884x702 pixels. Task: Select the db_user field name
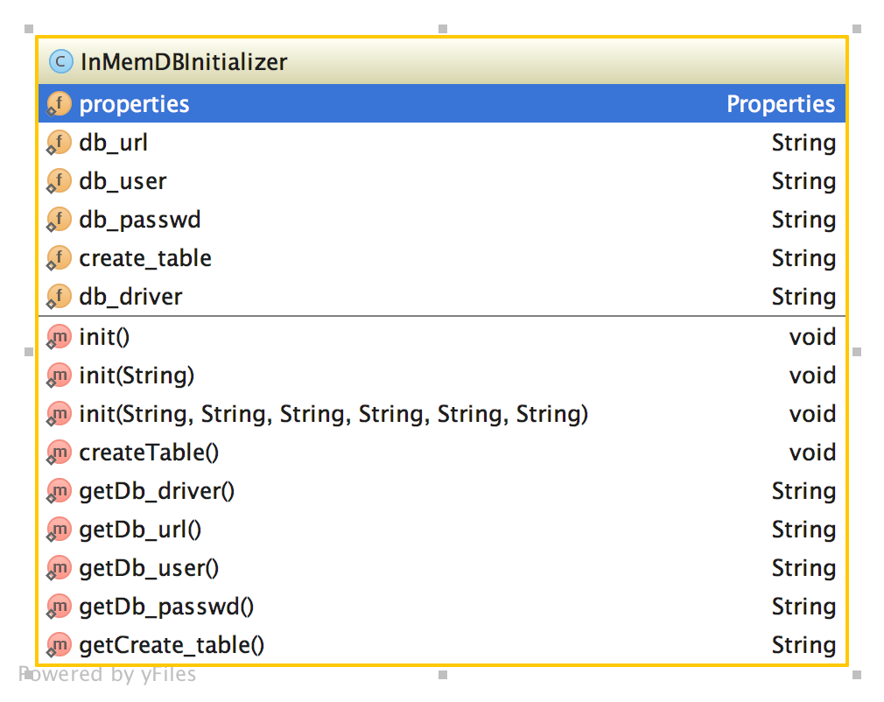pyautogui.click(x=123, y=181)
